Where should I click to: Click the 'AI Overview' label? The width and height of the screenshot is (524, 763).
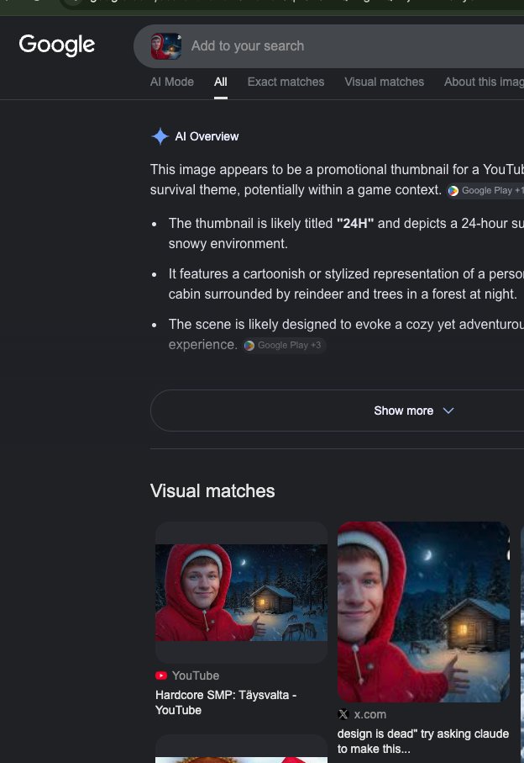pyautogui.click(x=207, y=137)
